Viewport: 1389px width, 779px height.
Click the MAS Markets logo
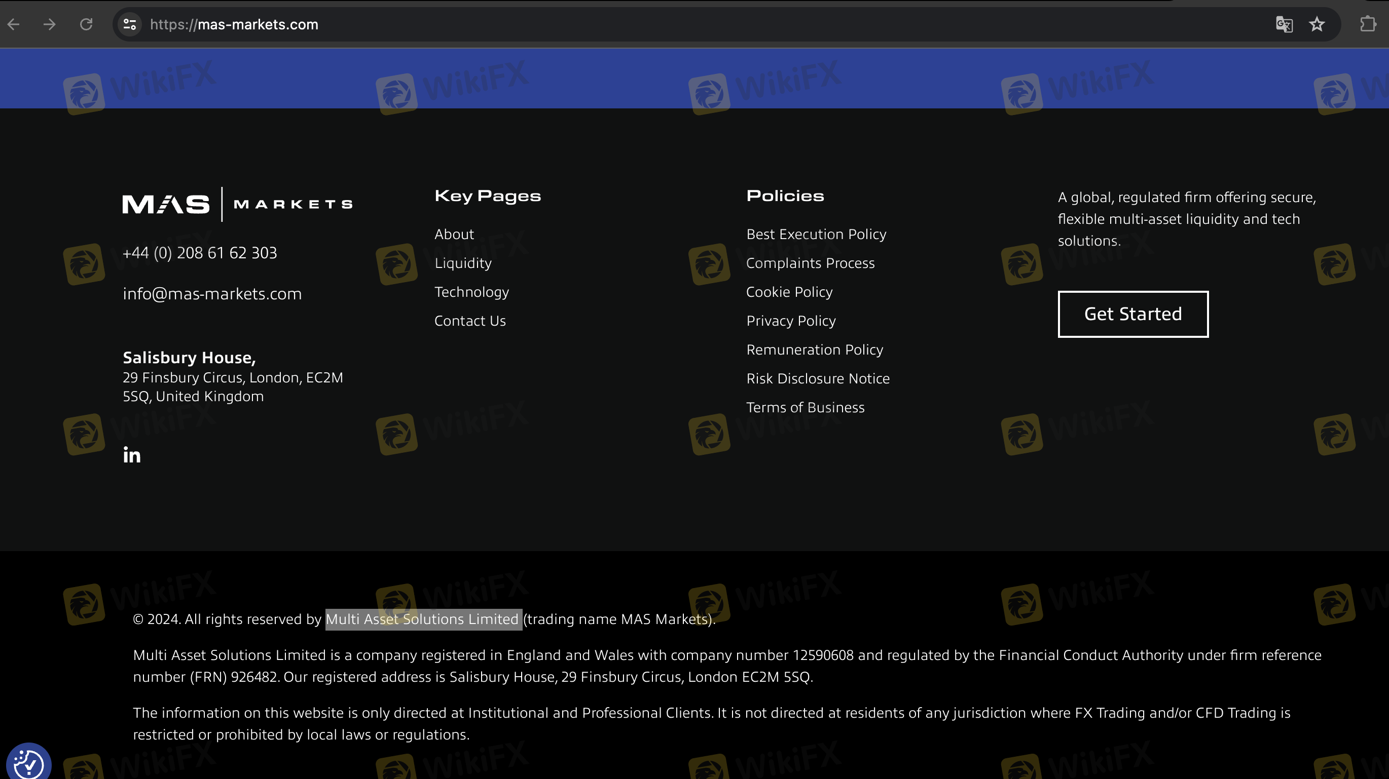coord(237,204)
